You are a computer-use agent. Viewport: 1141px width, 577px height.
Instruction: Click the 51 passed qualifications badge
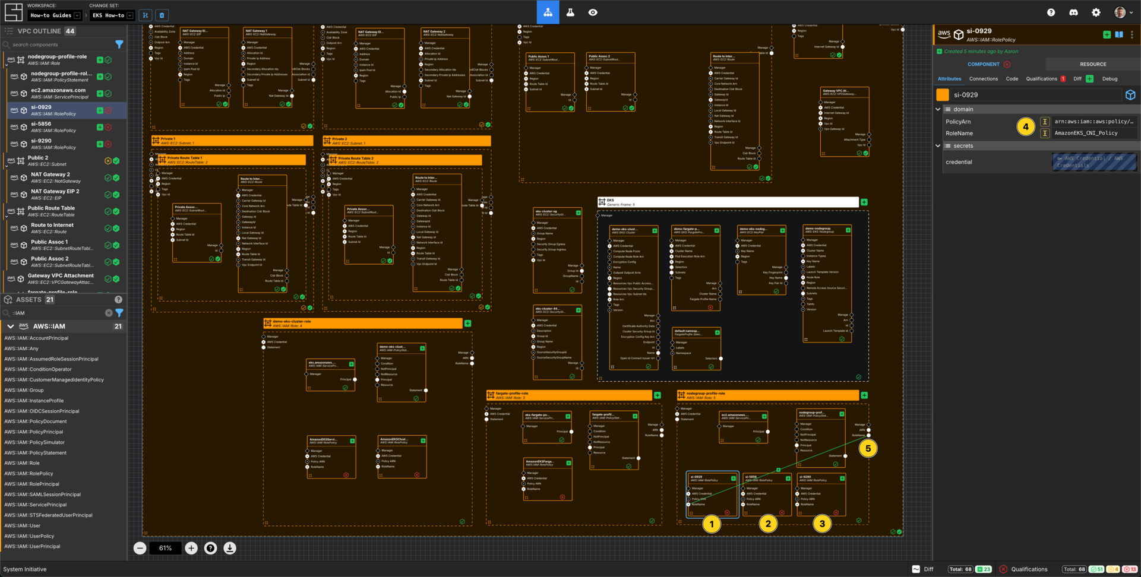coord(1096,569)
